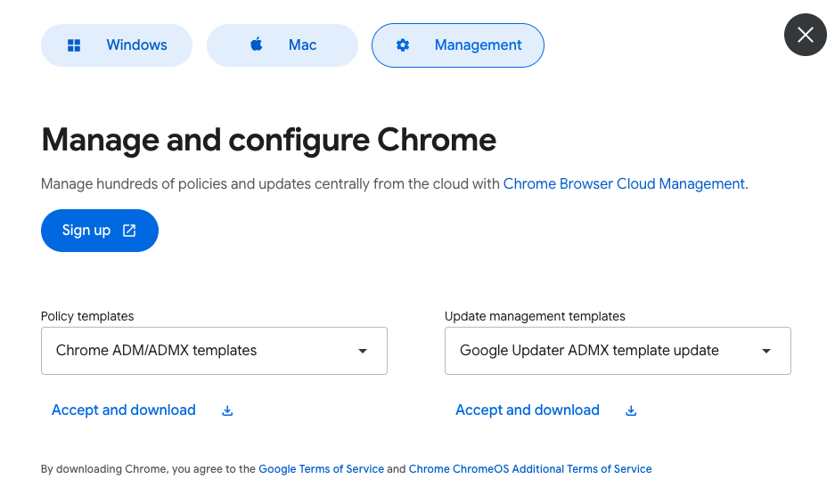Click the external link icon on Sign up
Image resolution: width=835 pixels, height=495 pixels.
point(129,231)
